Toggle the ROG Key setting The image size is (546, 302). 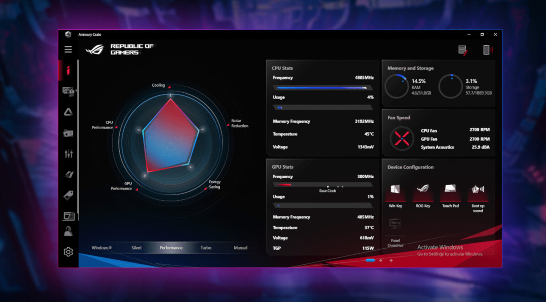(x=423, y=196)
